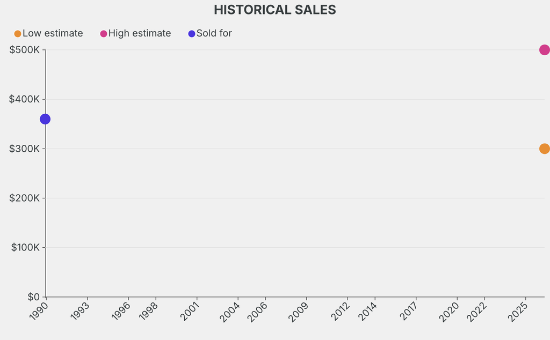Viewport: 550px width, 340px height.
Task: Click the 2009 x-axis year label
Action: click(x=300, y=311)
